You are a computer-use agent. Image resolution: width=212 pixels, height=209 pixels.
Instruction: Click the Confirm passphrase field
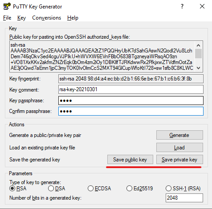coord(131,111)
